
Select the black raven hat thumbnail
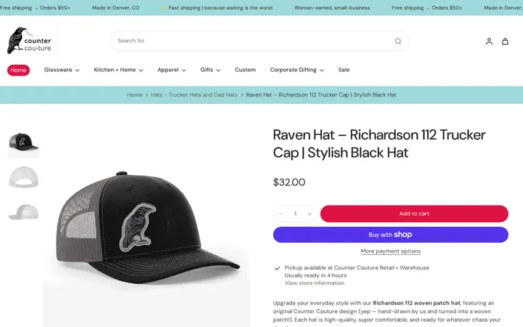pyautogui.click(x=23, y=143)
